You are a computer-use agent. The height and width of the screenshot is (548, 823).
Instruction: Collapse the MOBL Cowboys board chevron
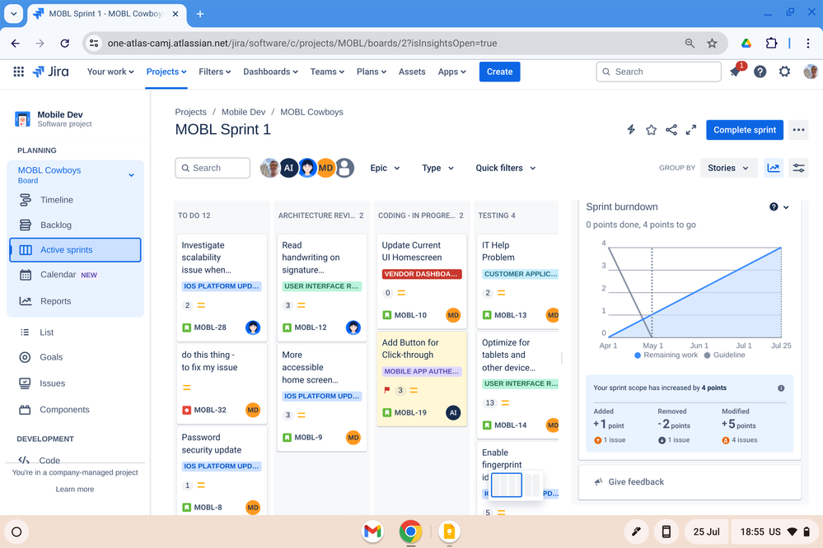coord(131,174)
